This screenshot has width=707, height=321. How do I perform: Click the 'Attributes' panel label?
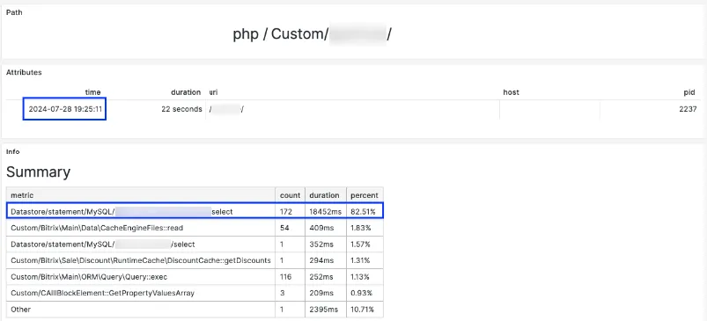pos(24,72)
